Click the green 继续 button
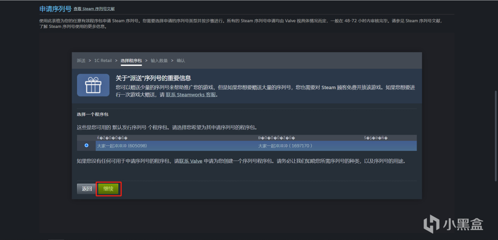Image resolution: width=498 pixels, height=240 pixels. 108,189
